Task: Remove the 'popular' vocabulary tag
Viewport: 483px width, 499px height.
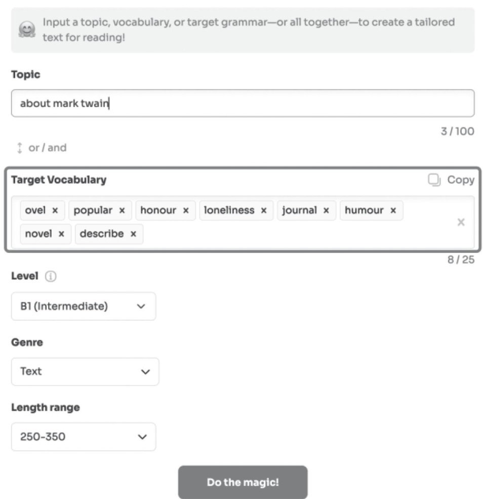Action: 122,210
